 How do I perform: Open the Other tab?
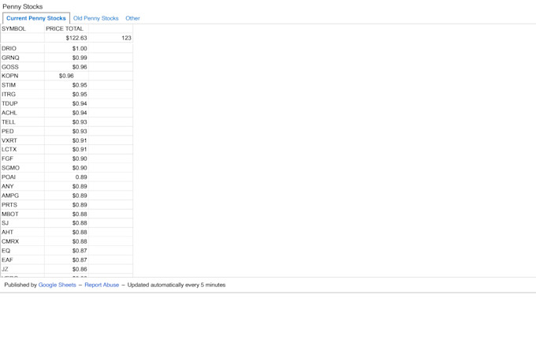tap(132, 18)
